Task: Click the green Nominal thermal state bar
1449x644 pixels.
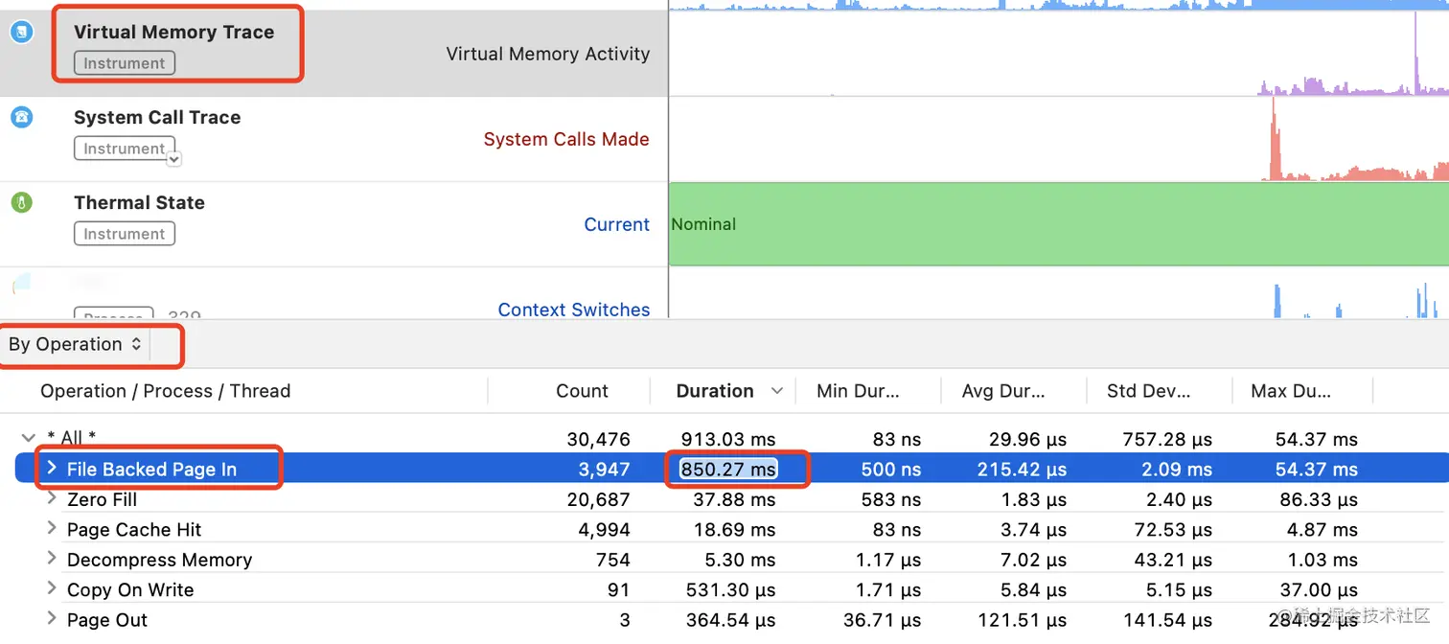Action: pyautogui.click(x=1054, y=224)
